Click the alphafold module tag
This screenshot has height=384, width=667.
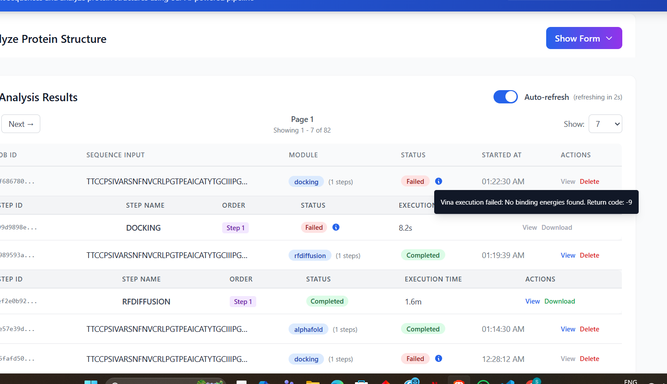(x=308, y=330)
